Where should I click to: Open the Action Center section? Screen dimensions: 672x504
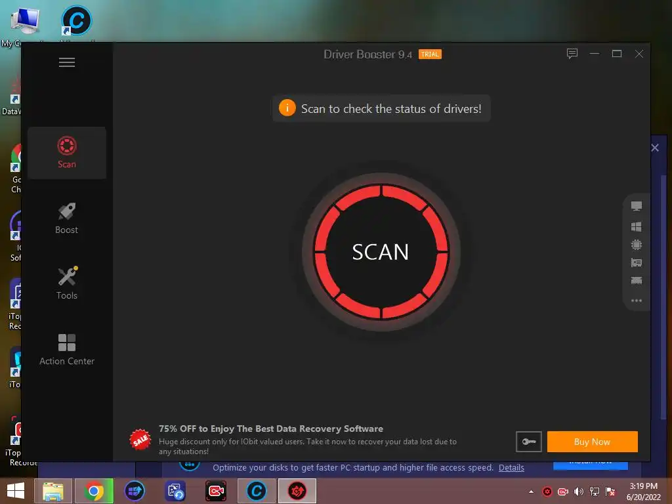pyautogui.click(x=67, y=349)
